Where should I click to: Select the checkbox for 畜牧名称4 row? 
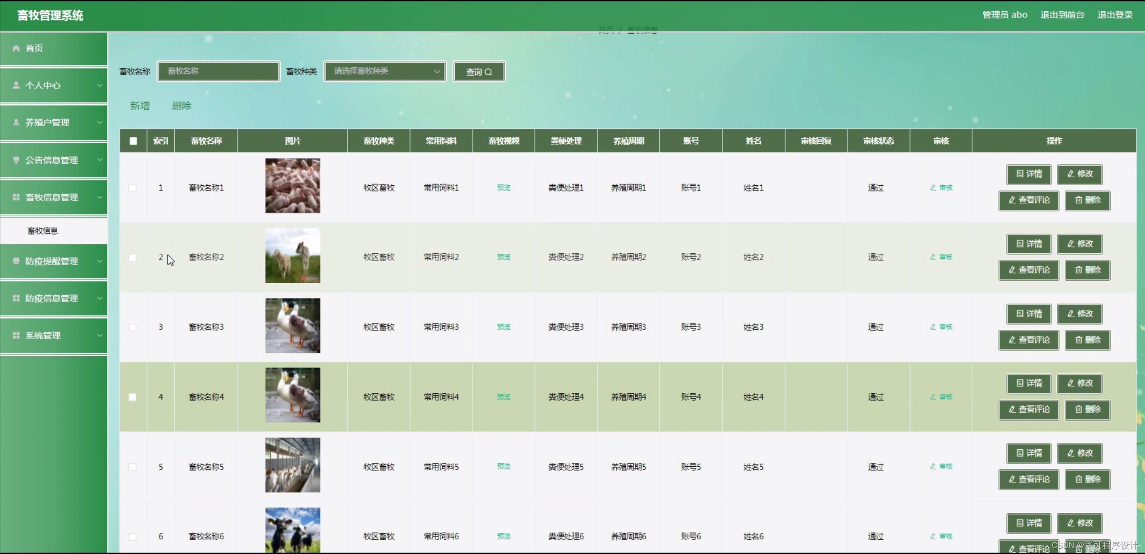tap(132, 397)
